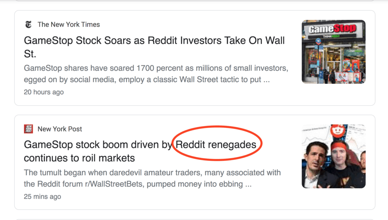This screenshot has width=388, height=220.
Task: Open the GameStop Stock Soars headline
Action: 154,41
